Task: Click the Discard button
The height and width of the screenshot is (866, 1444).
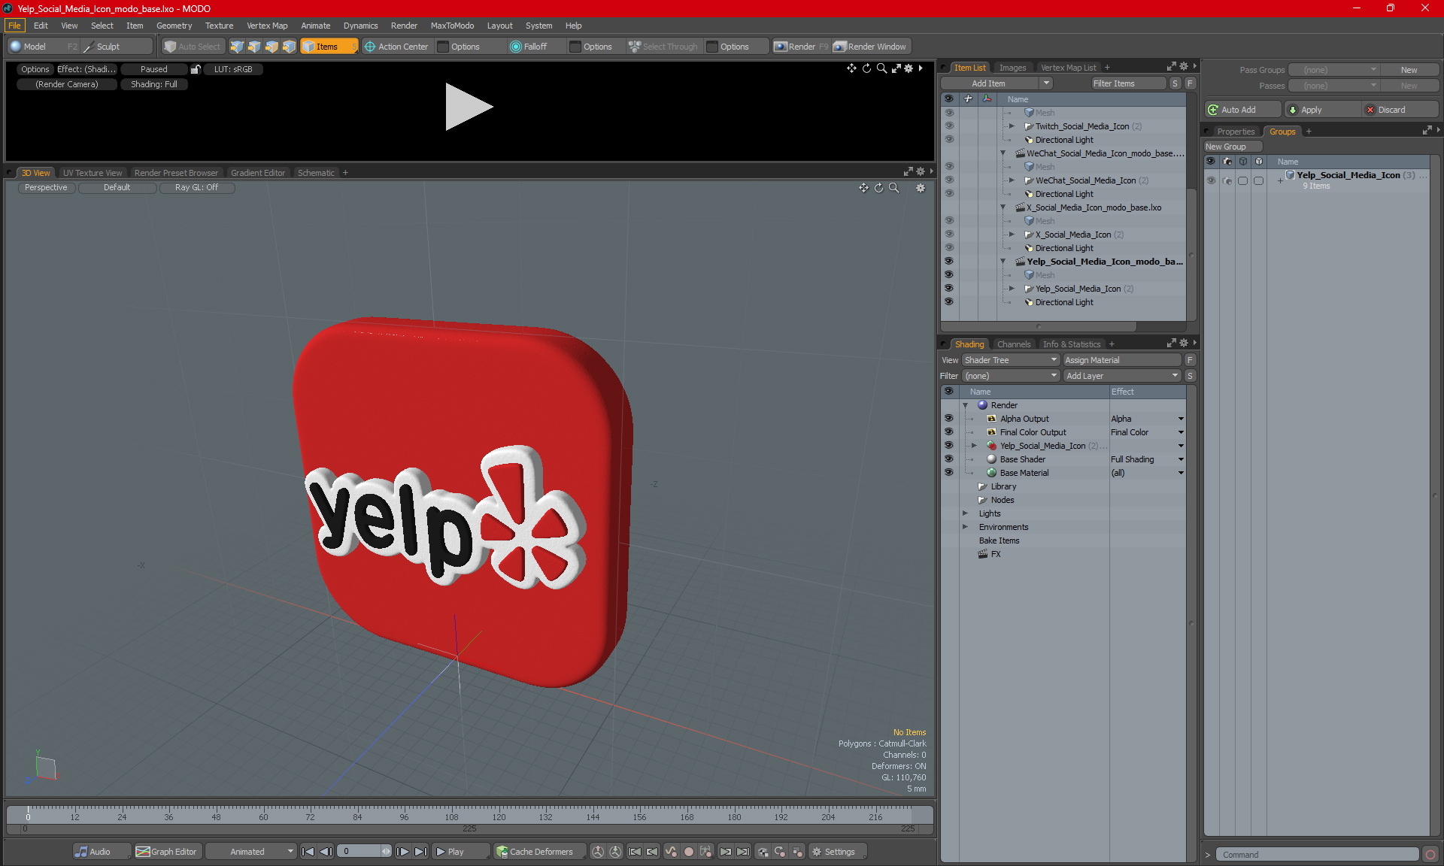Action: tap(1400, 110)
